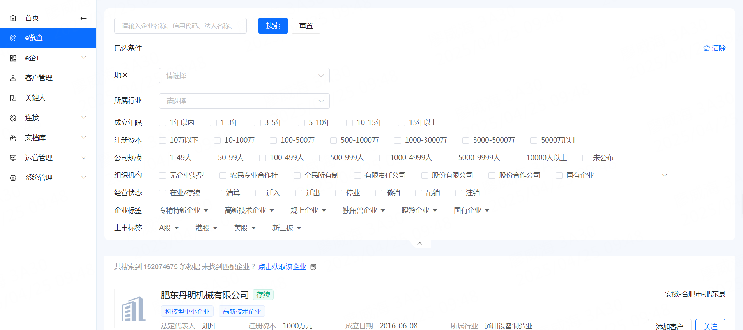743x330 pixels.
Task: Click the 运营管理 monitor icon
Action: click(x=13, y=158)
